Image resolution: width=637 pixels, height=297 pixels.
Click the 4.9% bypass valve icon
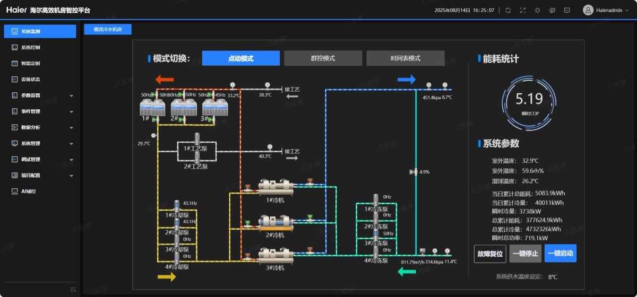tap(412, 172)
